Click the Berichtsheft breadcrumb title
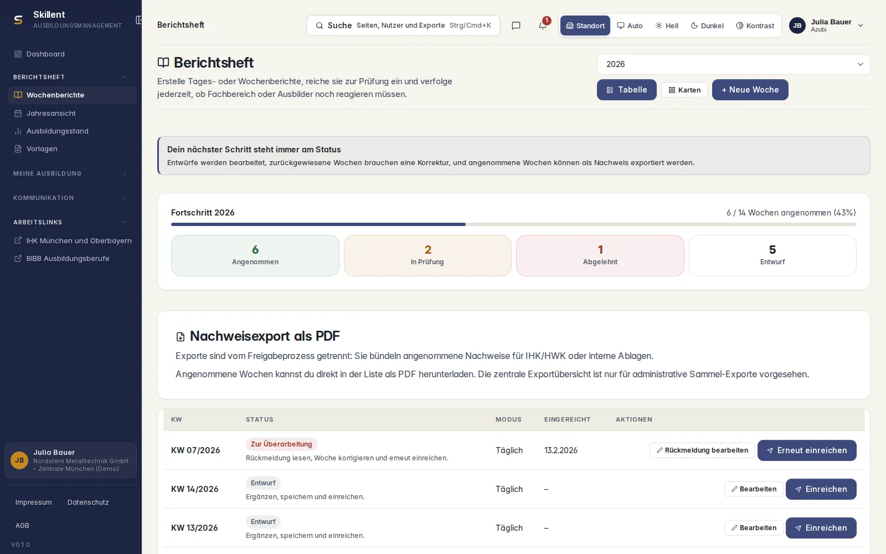 pos(181,25)
